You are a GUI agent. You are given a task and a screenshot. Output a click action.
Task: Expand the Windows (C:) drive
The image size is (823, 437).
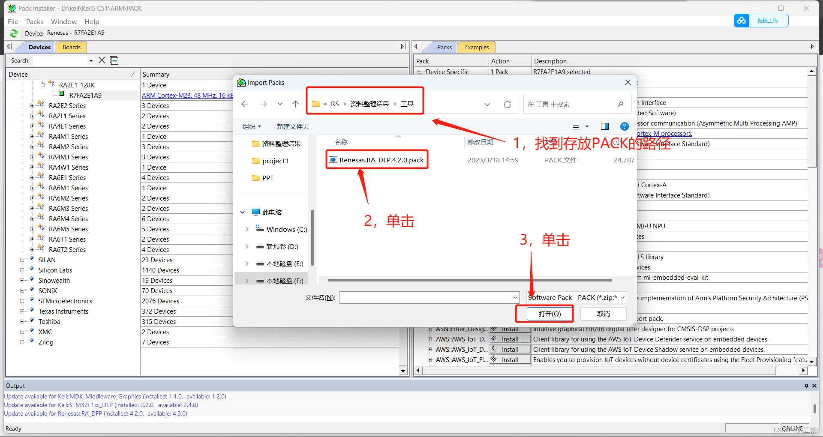point(247,229)
